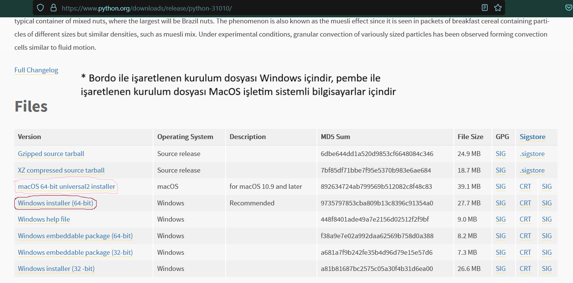Download Windows embeddable package (64-bit)
Image resolution: width=573 pixels, height=283 pixels.
click(75, 236)
